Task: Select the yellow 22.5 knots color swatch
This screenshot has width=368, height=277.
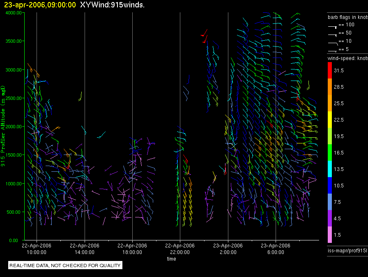Action: click(330, 120)
